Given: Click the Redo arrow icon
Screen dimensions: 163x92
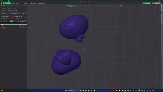Looking at the screenshot, I should (14, 1).
